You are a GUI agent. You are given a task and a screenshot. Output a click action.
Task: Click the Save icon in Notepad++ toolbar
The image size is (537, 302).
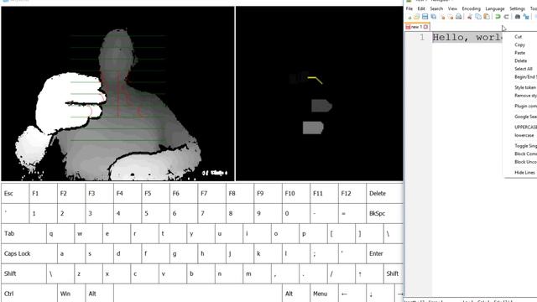tap(425, 17)
